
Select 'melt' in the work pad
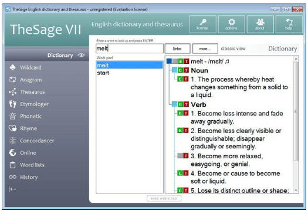click(x=130, y=65)
